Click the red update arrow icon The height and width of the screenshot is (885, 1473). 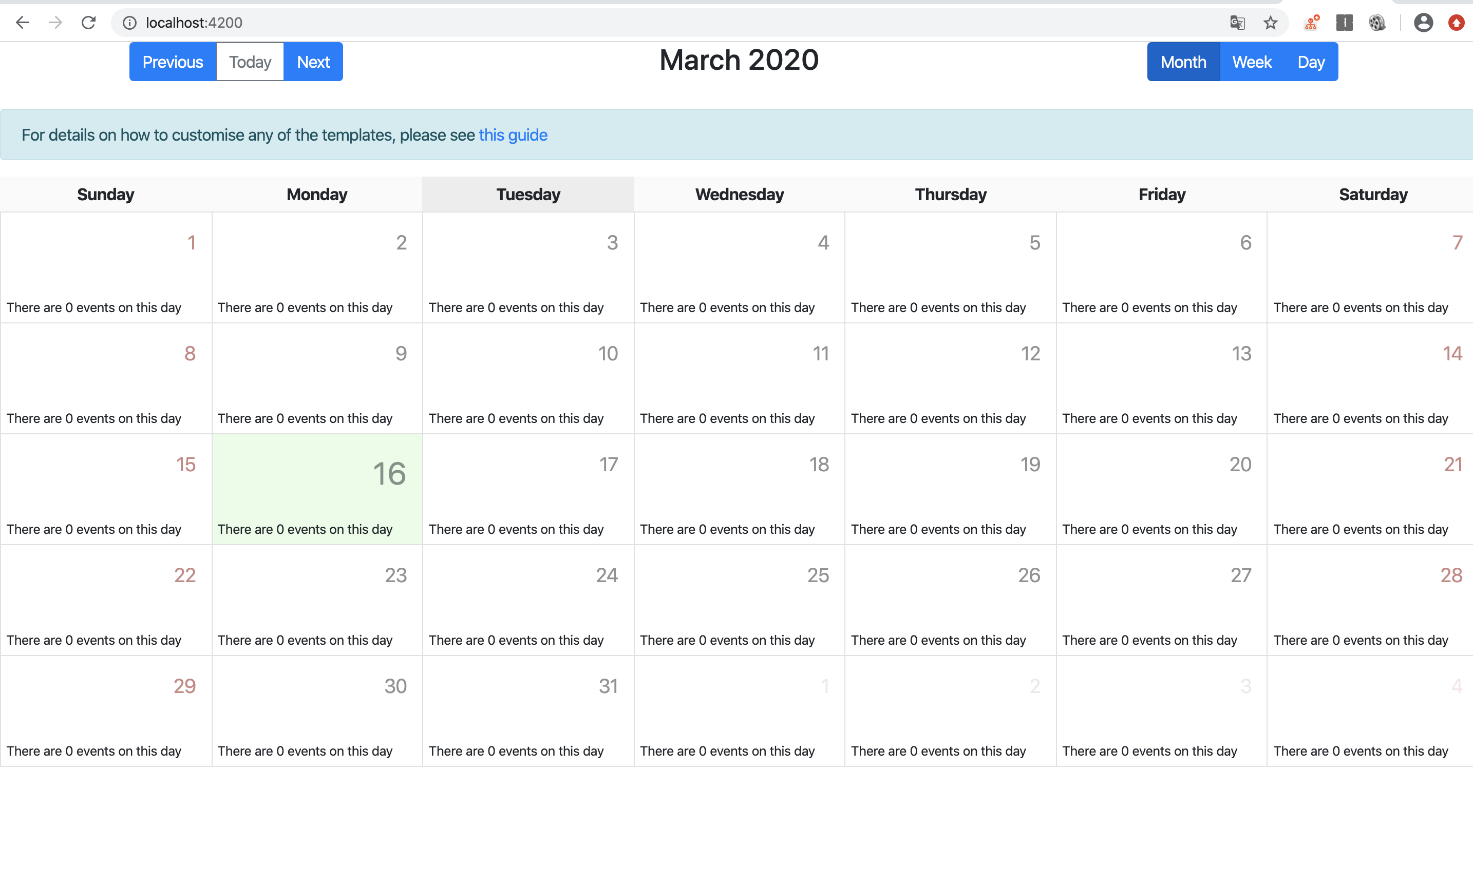(x=1456, y=23)
